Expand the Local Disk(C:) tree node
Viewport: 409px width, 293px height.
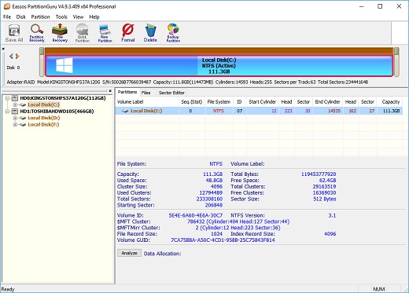tap(15, 104)
